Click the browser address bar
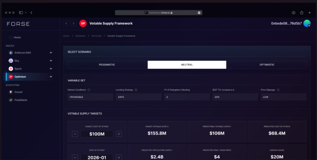 point(158,13)
